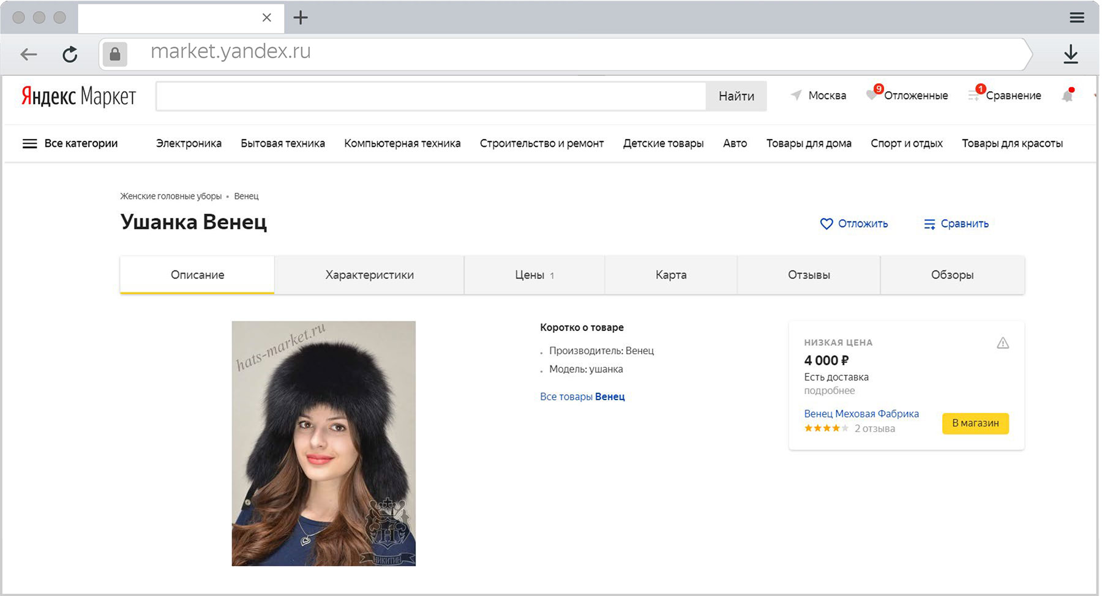Click the Ушанка Венец product title
The image size is (1102, 596).
tap(193, 222)
